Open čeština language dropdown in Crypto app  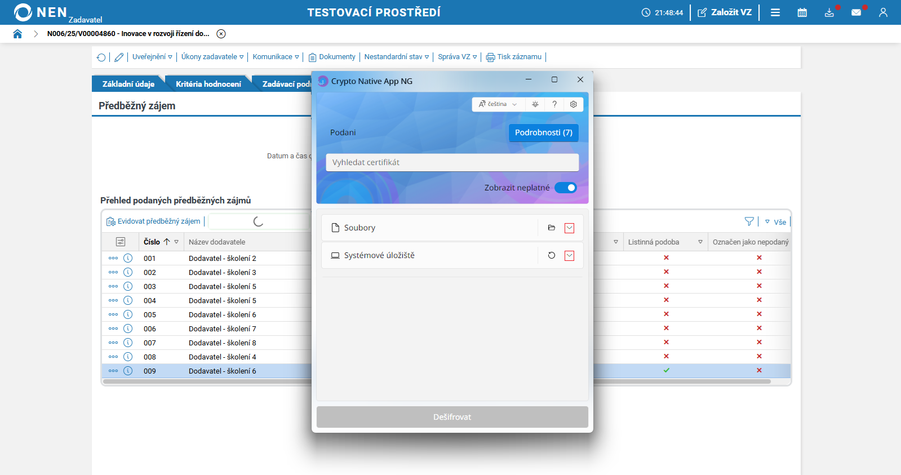pos(498,104)
